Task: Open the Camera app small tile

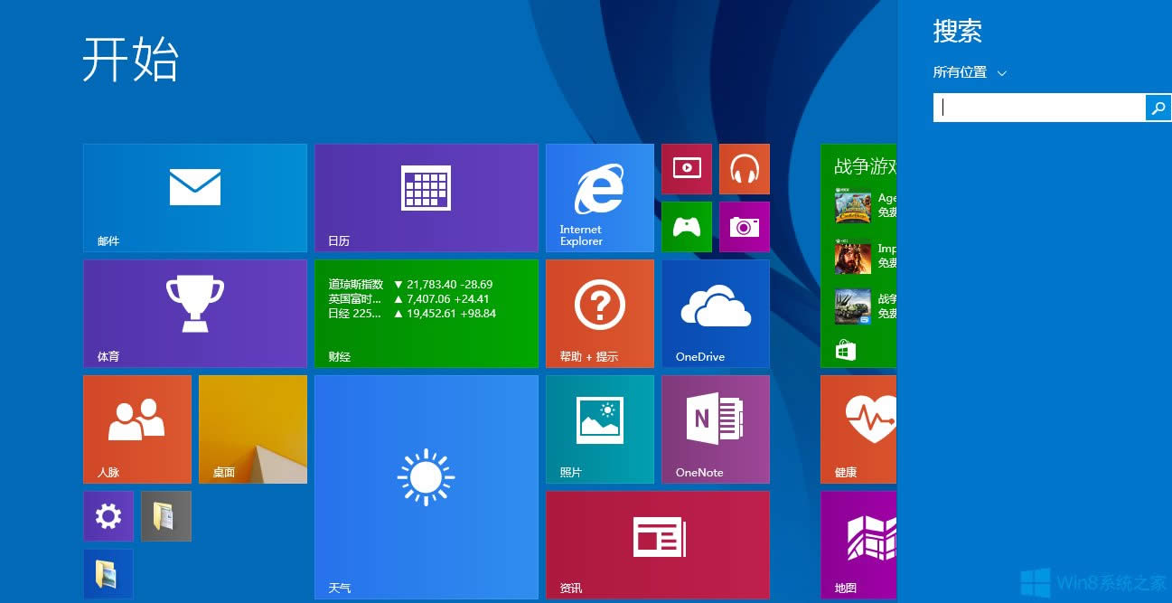Action: pos(744,227)
